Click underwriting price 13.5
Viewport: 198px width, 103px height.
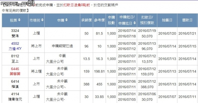pyautogui.click(x=87, y=59)
